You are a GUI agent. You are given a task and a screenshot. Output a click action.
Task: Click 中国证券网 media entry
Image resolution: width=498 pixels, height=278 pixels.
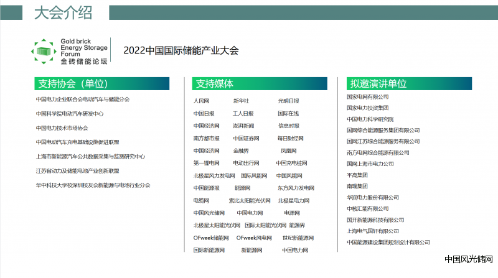246,138
